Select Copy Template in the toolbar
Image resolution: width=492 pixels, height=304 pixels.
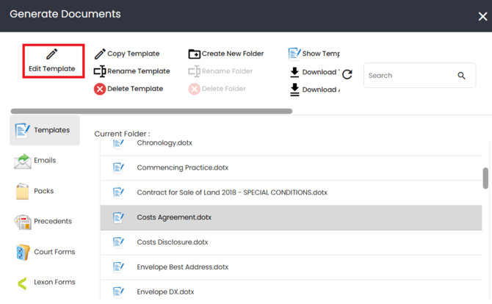click(126, 54)
